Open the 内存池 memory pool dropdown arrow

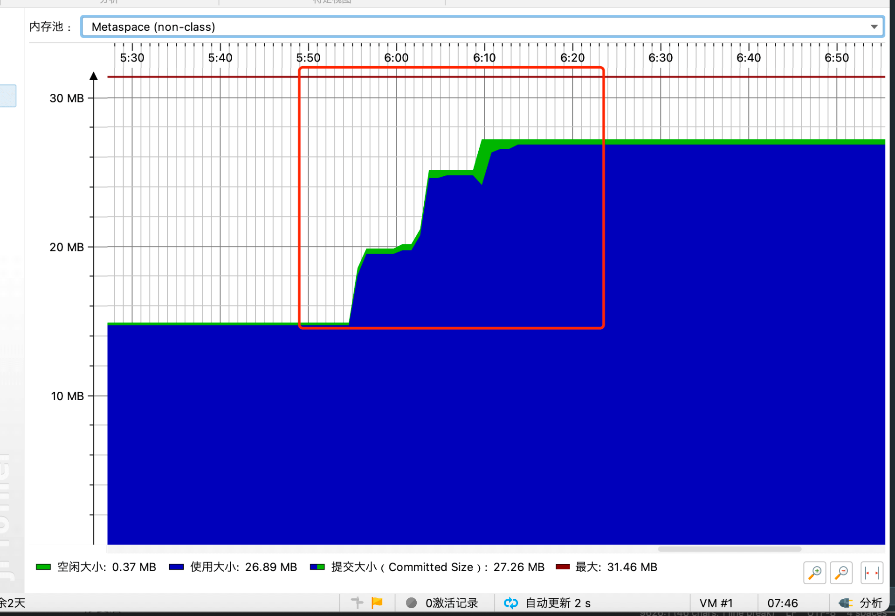874,27
